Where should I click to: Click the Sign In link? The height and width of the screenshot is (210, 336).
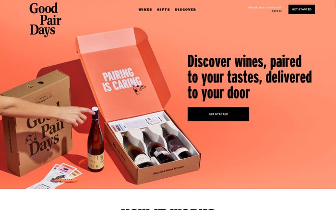click(276, 11)
